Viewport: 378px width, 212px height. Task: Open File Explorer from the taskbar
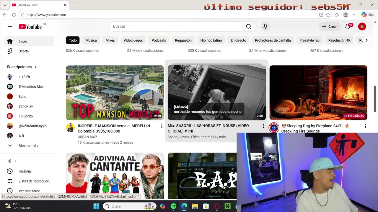pos(195,206)
